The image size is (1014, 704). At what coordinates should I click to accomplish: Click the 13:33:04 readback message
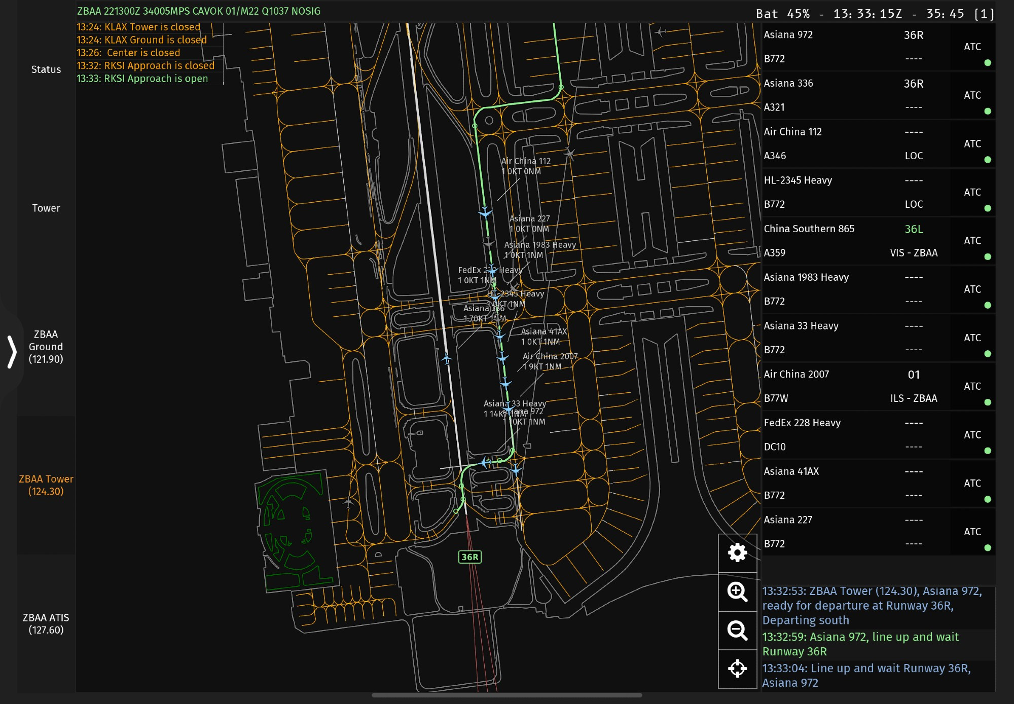878,676
